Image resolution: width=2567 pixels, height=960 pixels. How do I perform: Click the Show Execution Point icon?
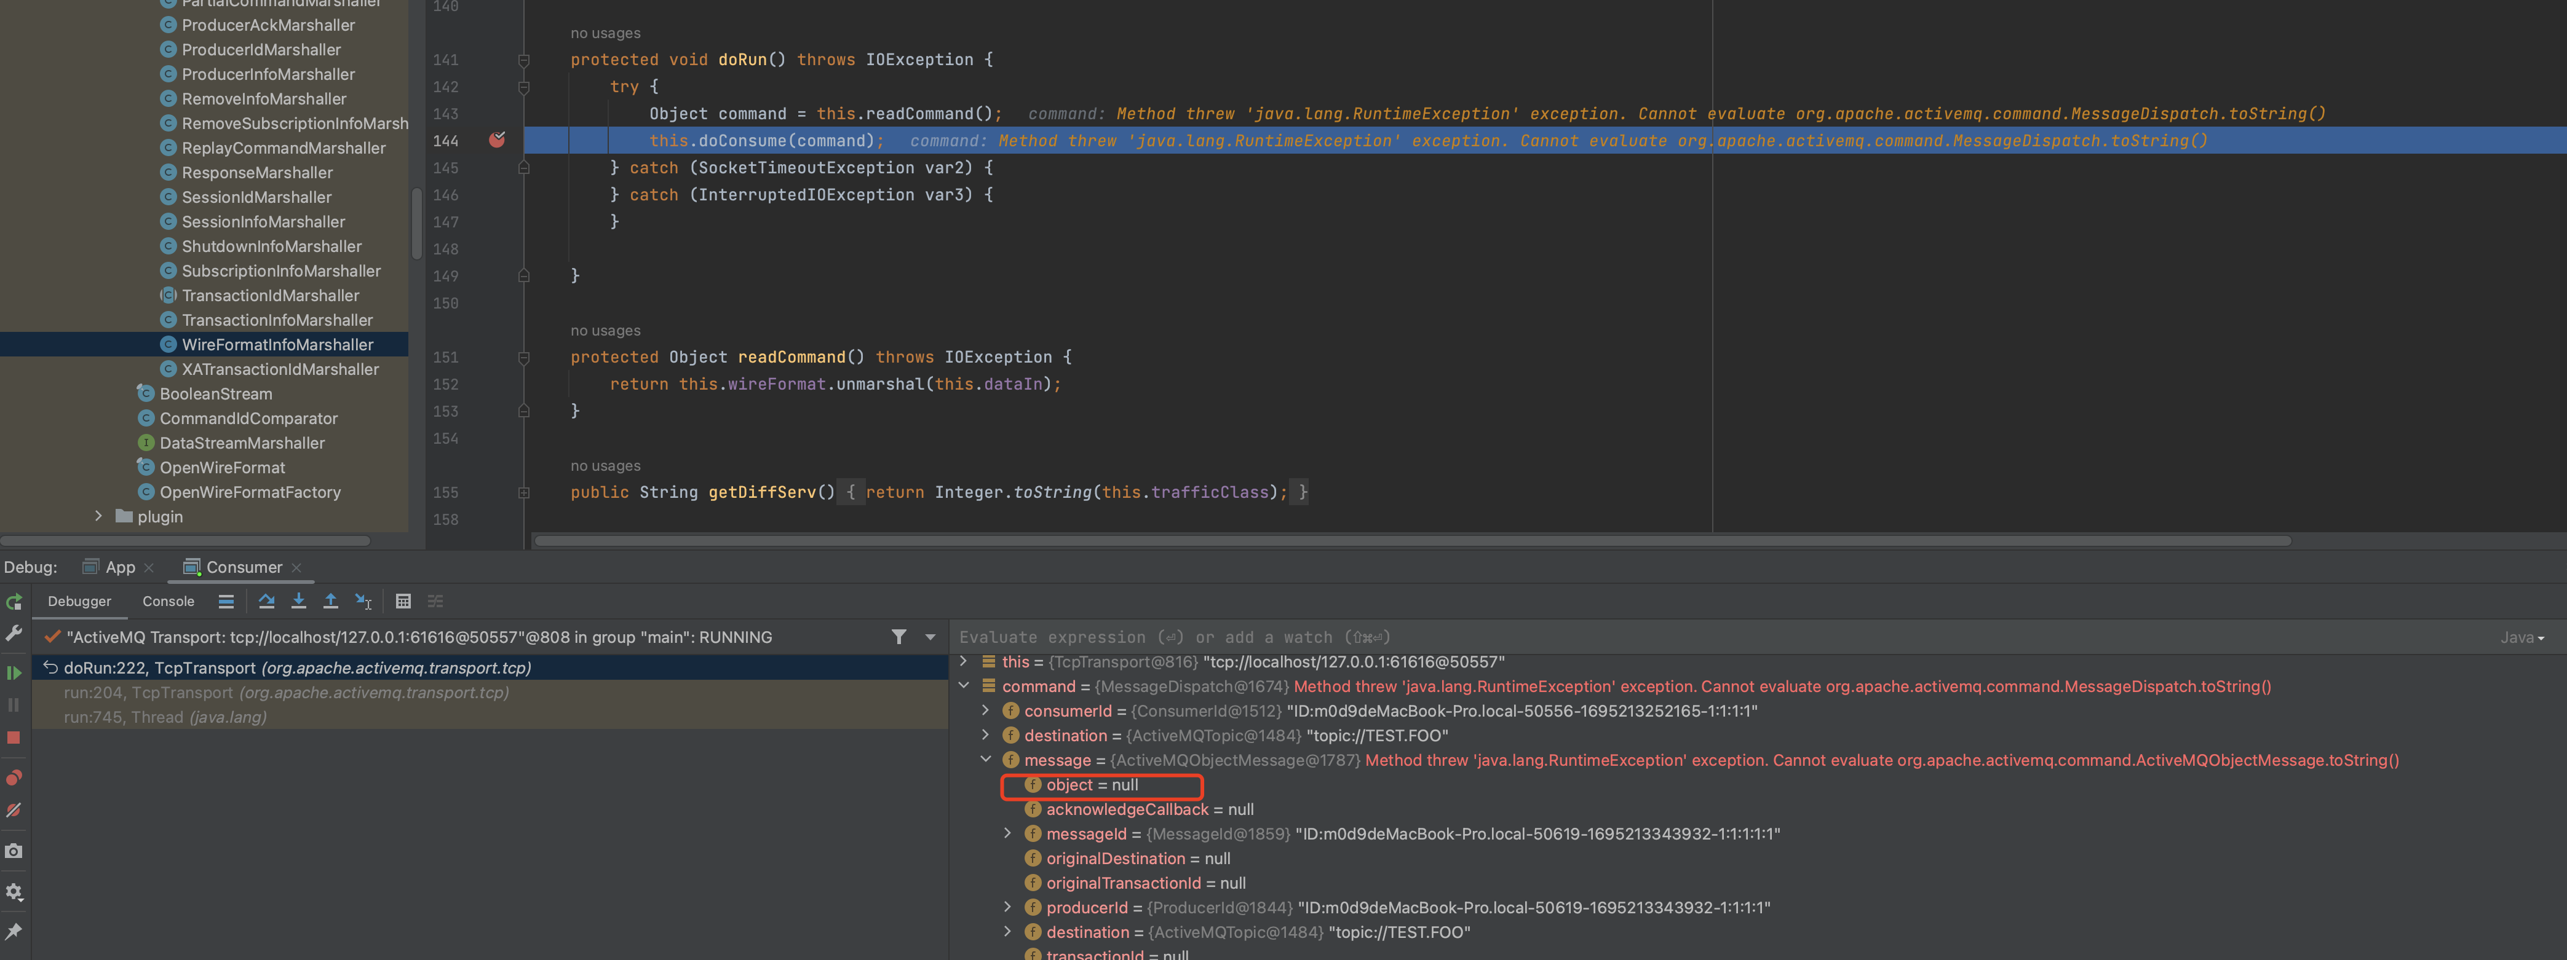[x=226, y=602]
